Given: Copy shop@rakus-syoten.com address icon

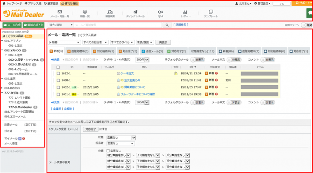Looking at the screenshot, I should click(x=28, y=32).
